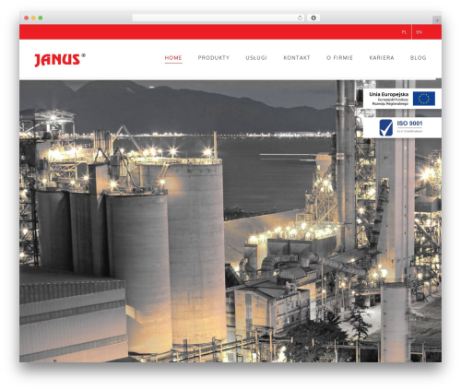461x390 pixels.
Task: Open the HOME menu item
Action: [173, 58]
